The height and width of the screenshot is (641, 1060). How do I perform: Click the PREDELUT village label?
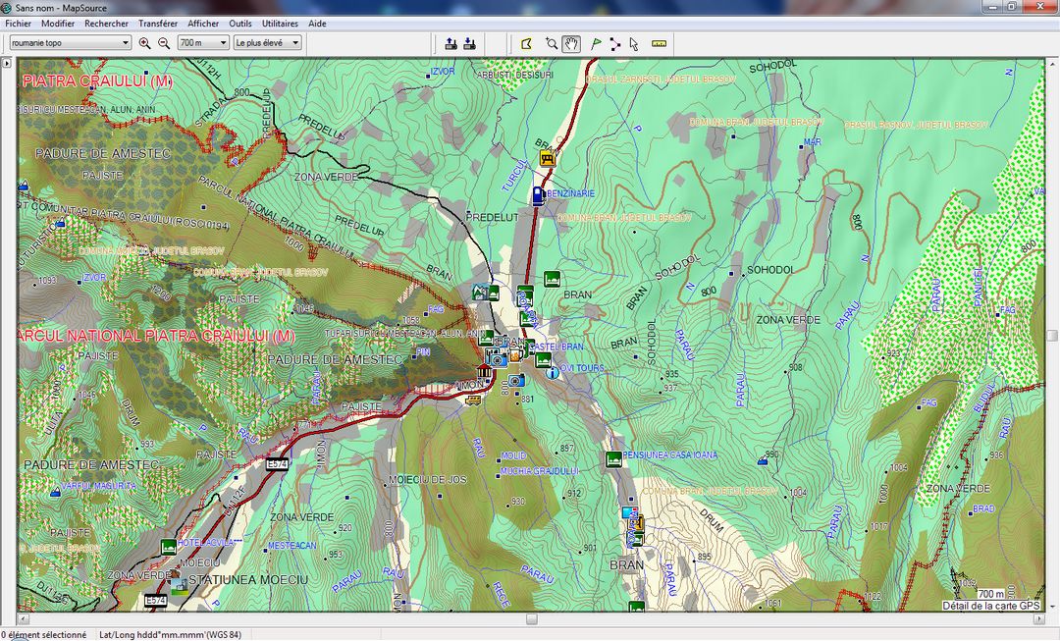click(492, 217)
